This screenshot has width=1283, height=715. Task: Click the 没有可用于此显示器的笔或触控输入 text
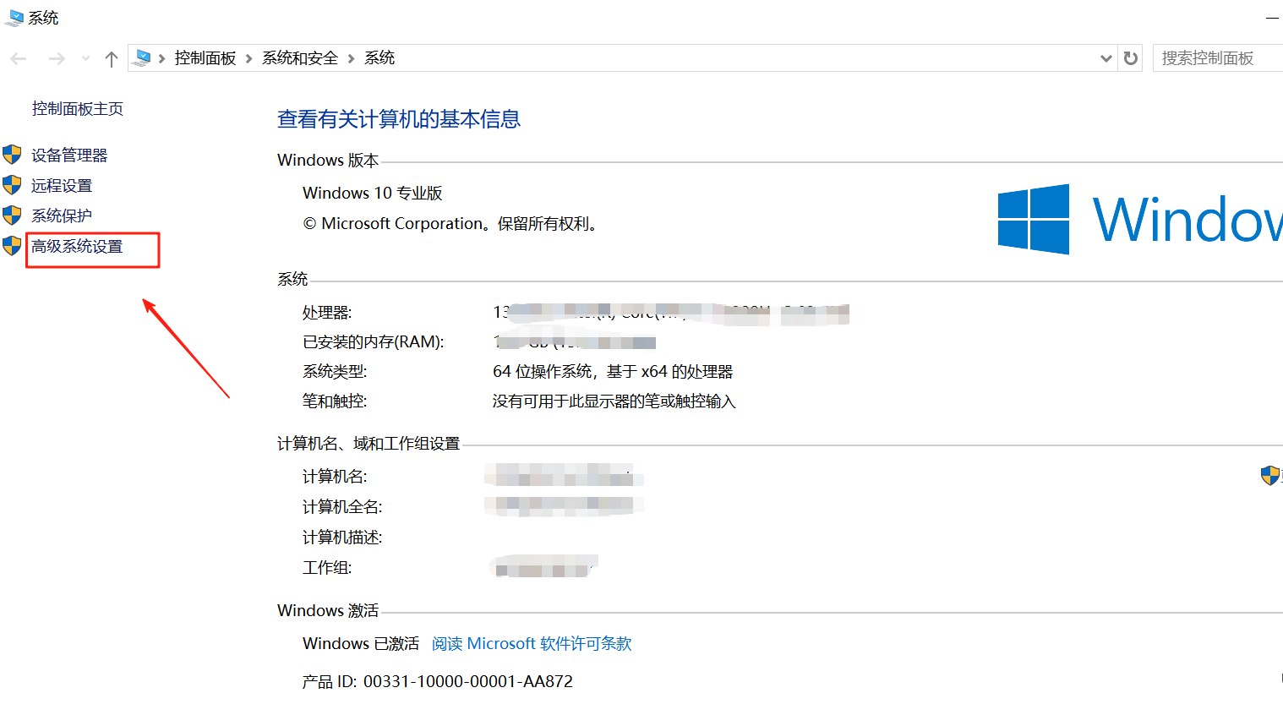614,401
